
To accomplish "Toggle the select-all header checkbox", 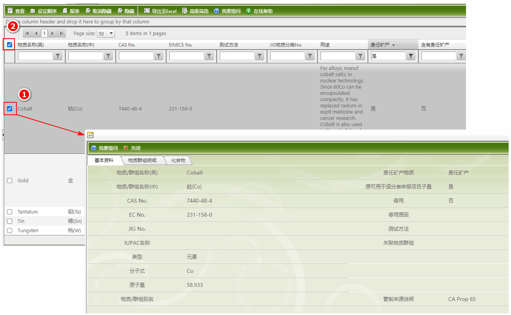I will coord(10,45).
